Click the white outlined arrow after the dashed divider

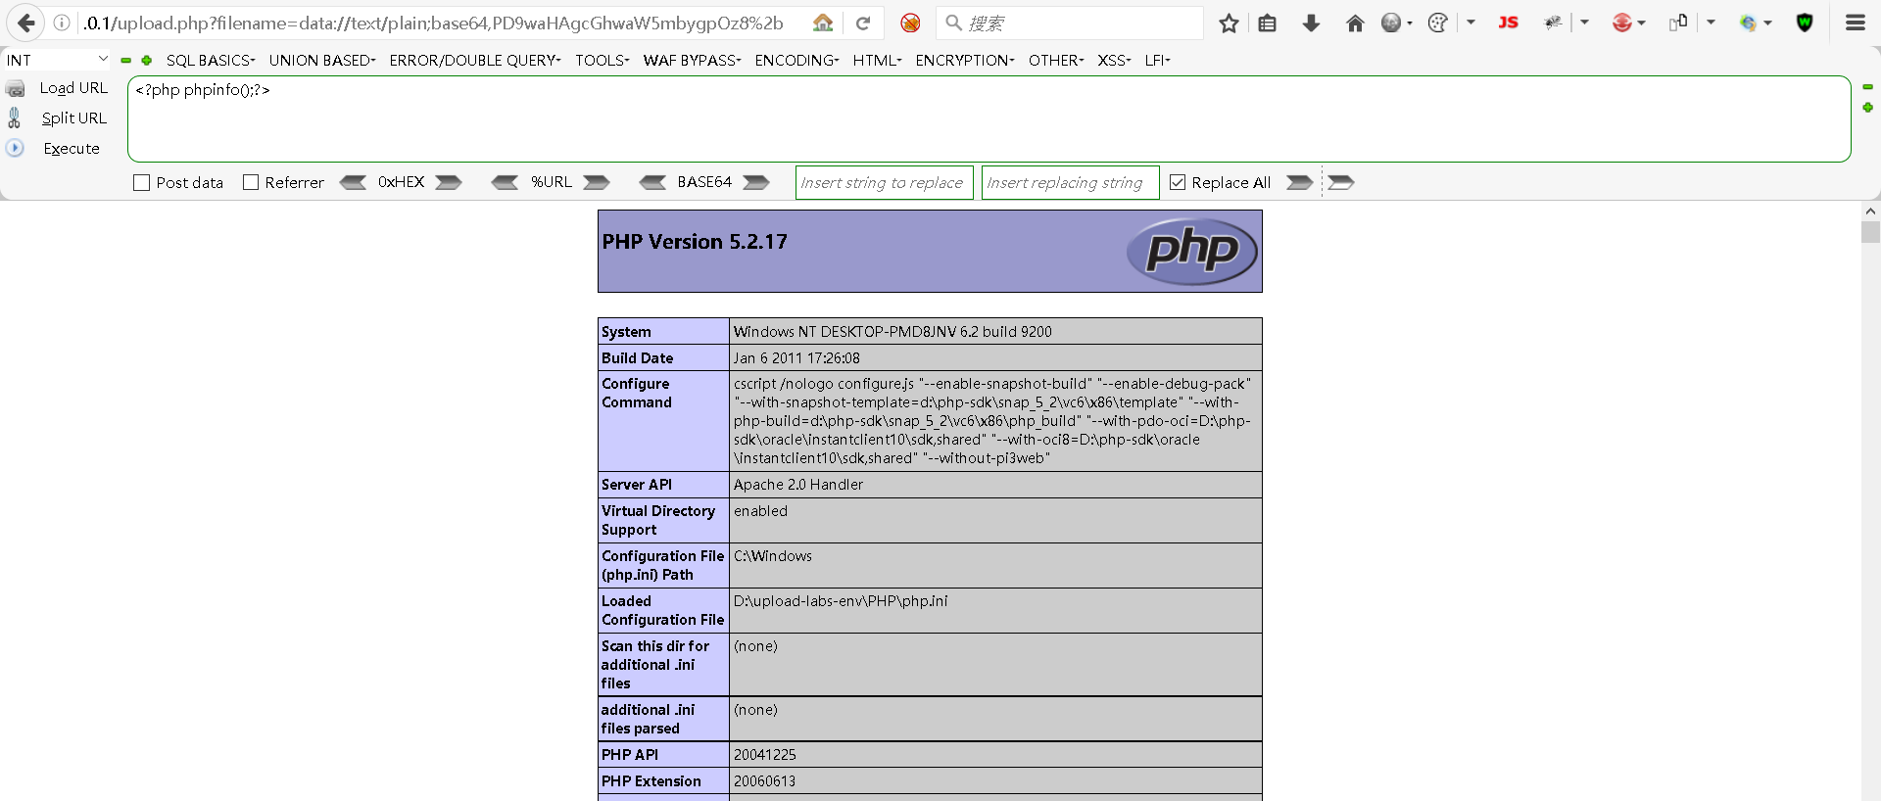point(1341,182)
